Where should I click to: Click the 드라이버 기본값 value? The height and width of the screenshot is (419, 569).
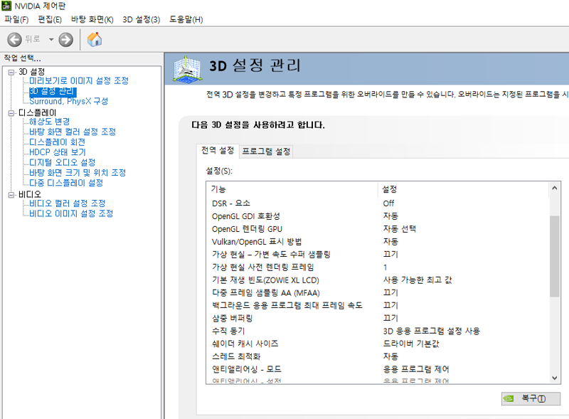[x=411, y=344]
